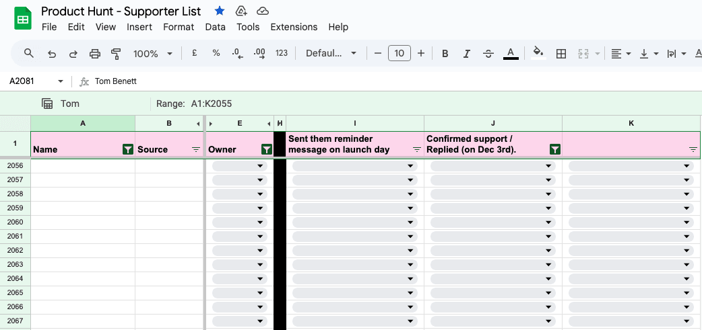The width and height of the screenshot is (702, 330).
Task: Select column A header
Action: click(x=83, y=123)
